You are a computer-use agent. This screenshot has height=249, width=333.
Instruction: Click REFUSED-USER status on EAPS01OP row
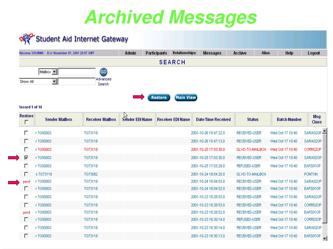tap(248, 166)
